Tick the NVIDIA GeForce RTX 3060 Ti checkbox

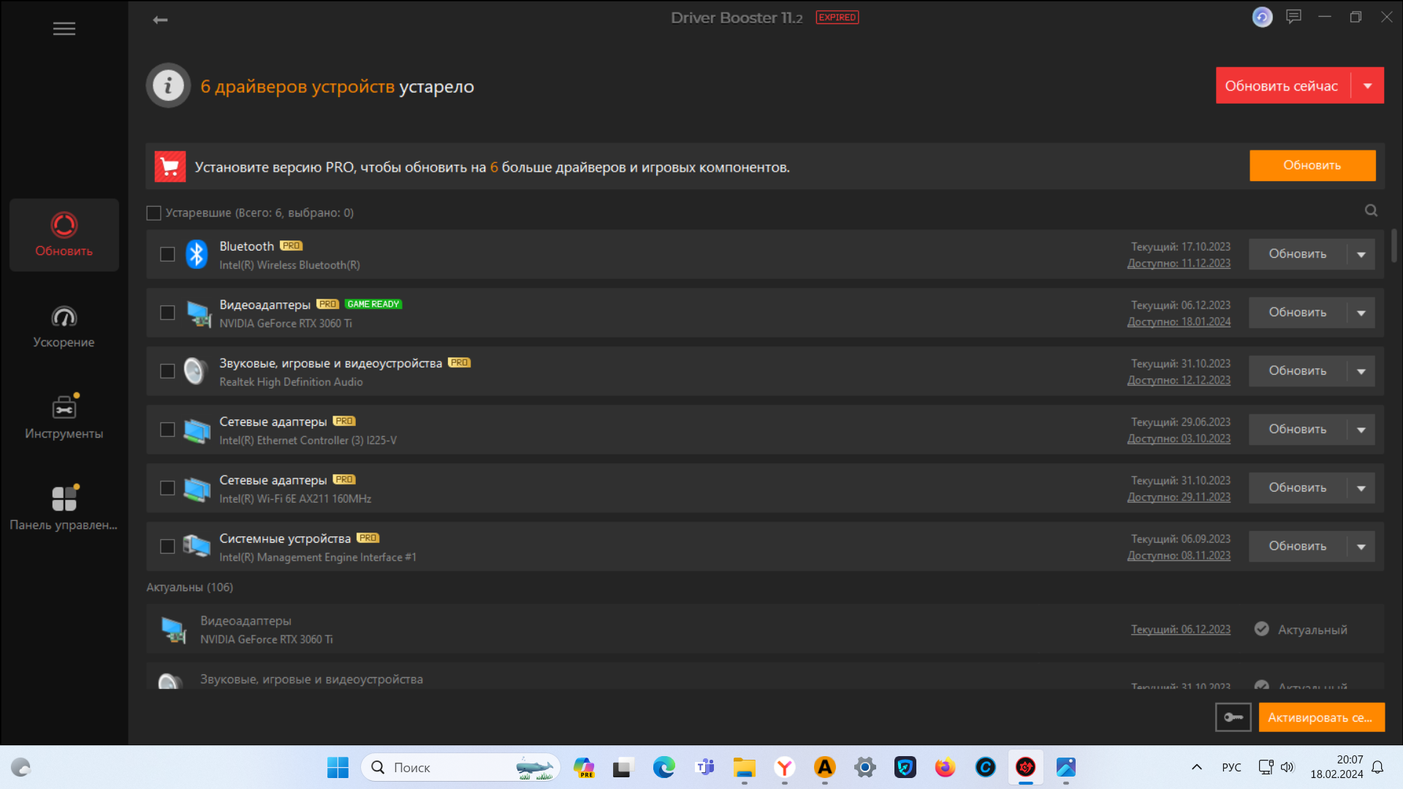coord(167,313)
